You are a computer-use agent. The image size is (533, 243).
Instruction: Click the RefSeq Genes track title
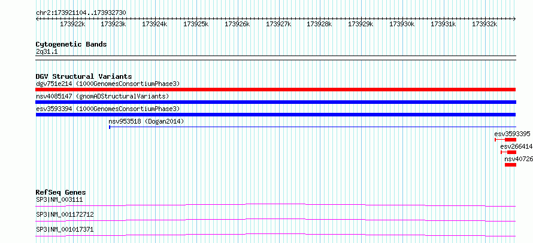(60, 192)
